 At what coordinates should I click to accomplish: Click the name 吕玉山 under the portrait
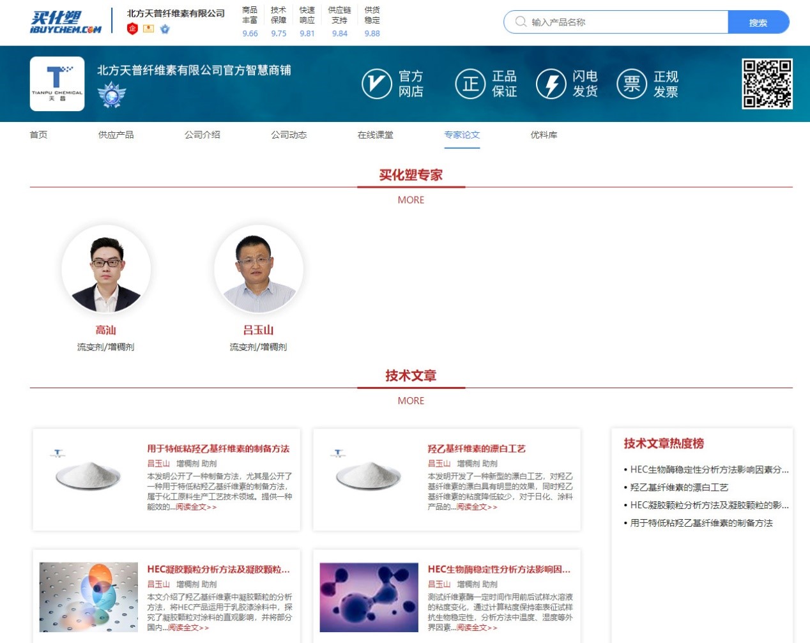click(x=259, y=330)
